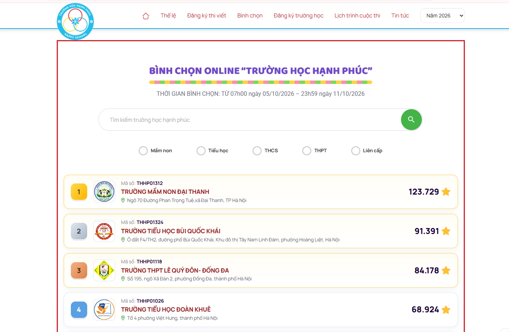The height and width of the screenshot is (332, 509).
Task: Select the Liên cấp radio filter
Action: pyautogui.click(x=356, y=151)
